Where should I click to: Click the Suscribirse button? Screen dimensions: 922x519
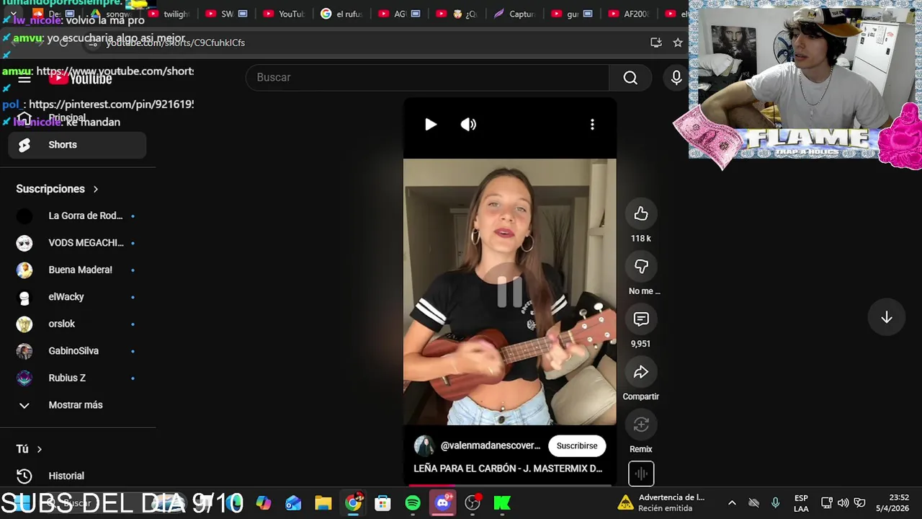coord(577,445)
